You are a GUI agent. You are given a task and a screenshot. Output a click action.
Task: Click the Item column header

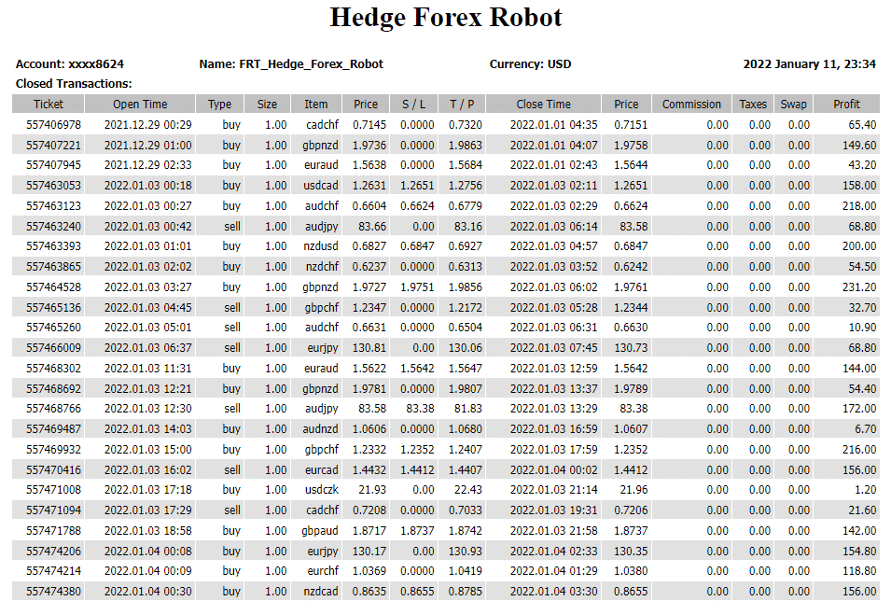tap(316, 104)
